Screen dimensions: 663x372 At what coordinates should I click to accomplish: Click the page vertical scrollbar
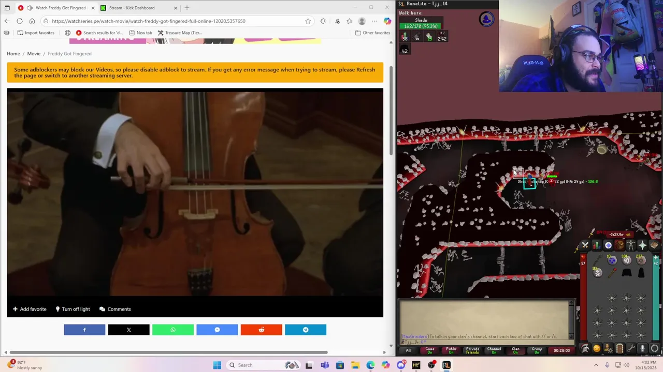(x=392, y=110)
